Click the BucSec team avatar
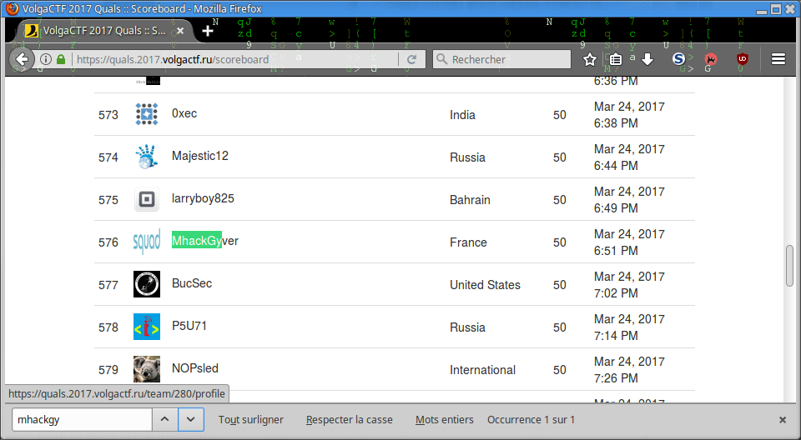The width and height of the screenshot is (801, 440). 147,284
